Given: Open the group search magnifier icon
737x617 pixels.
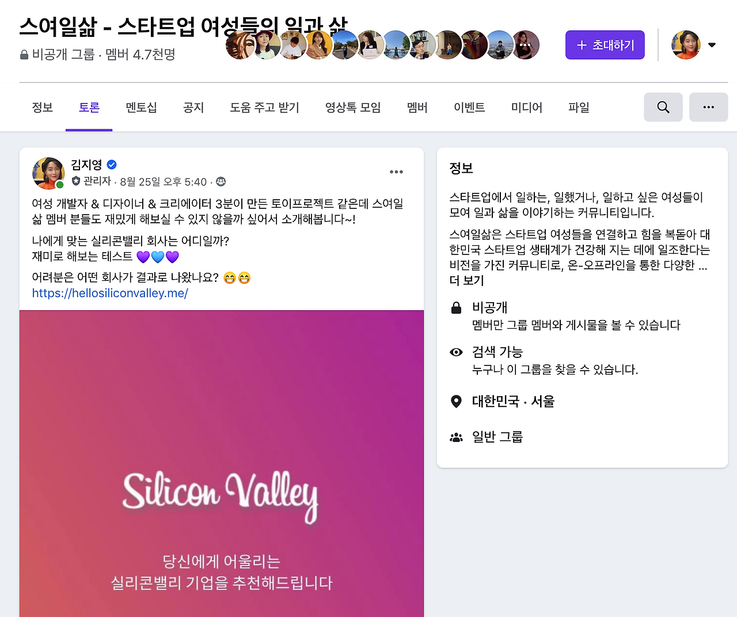Looking at the screenshot, I should 663,107.
